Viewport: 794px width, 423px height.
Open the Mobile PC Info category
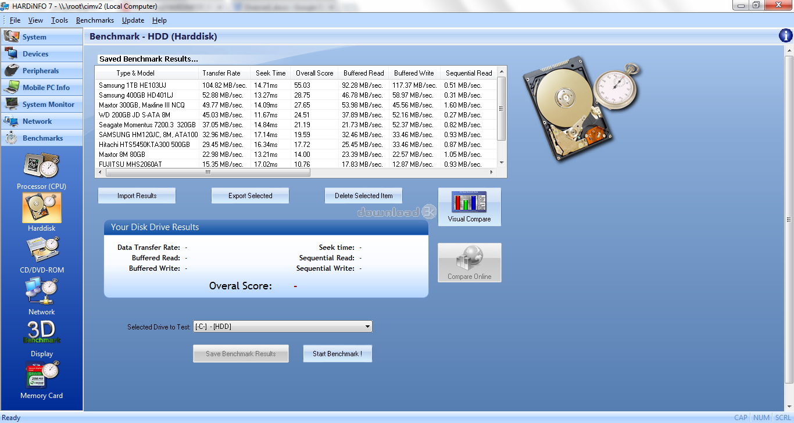[x=42, y=88]
